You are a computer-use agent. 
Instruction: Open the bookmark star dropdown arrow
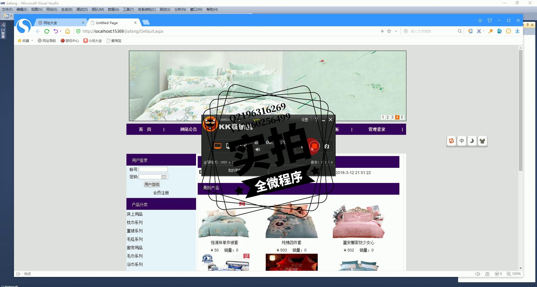[396, 31]
